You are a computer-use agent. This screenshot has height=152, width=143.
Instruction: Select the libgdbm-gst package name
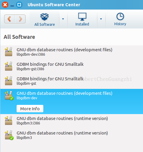pos(26,84)
